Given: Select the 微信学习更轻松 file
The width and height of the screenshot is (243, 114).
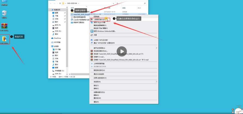Looking at the screenshot, I should (x=78, y=23).
